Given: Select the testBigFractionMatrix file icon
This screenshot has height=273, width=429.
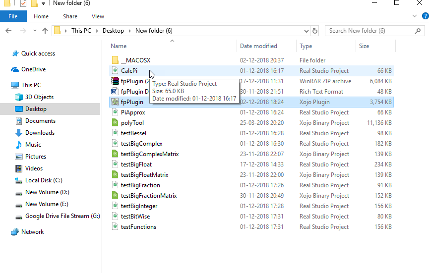Looking at the screenshot, I should (115, 195).
